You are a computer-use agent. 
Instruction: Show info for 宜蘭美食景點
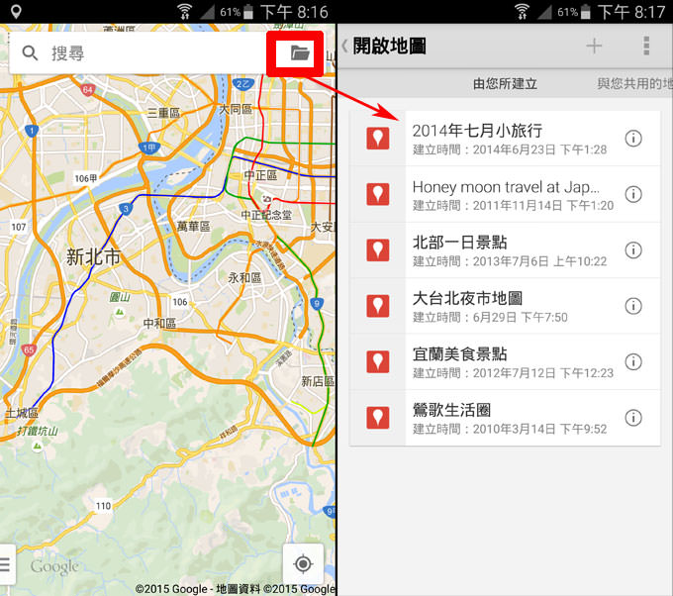[x=633, y=361]
